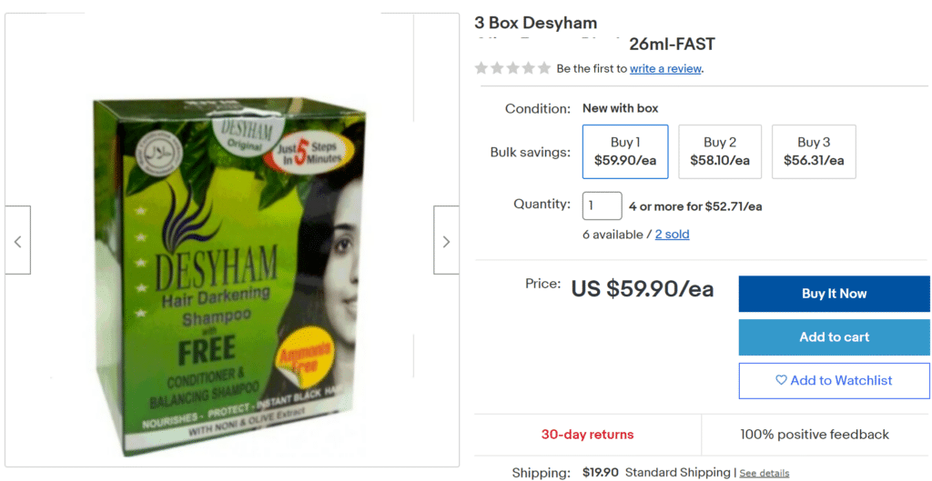Click the 3 Box Desyham listing title
932x481 pixels.
pos(594,34)
